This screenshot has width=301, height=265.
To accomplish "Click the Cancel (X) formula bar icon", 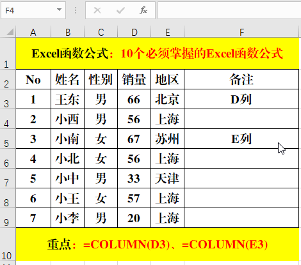I will tap(97, 10).
